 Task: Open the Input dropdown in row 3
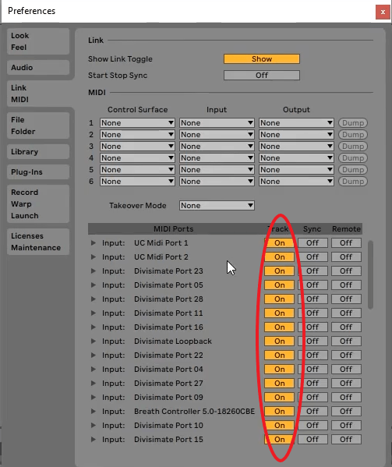pyautogui.click(x=217, y=147)
